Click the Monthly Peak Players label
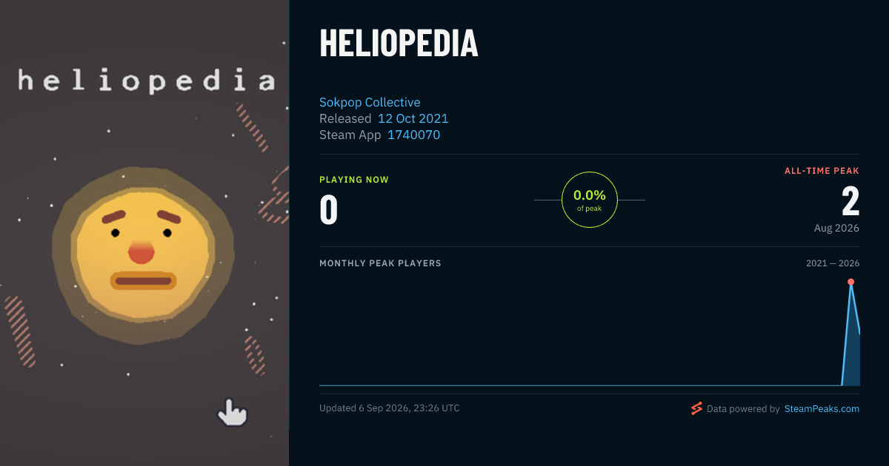The image size is (889, 466). tap(380, 263)
